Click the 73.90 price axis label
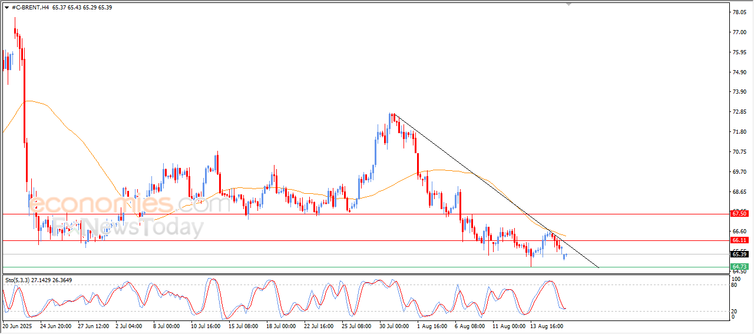The height and width of the screenshot is (334, 754). 739,91
